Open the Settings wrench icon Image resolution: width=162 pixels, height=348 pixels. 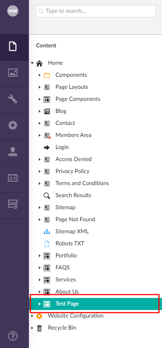pos(13,99)
